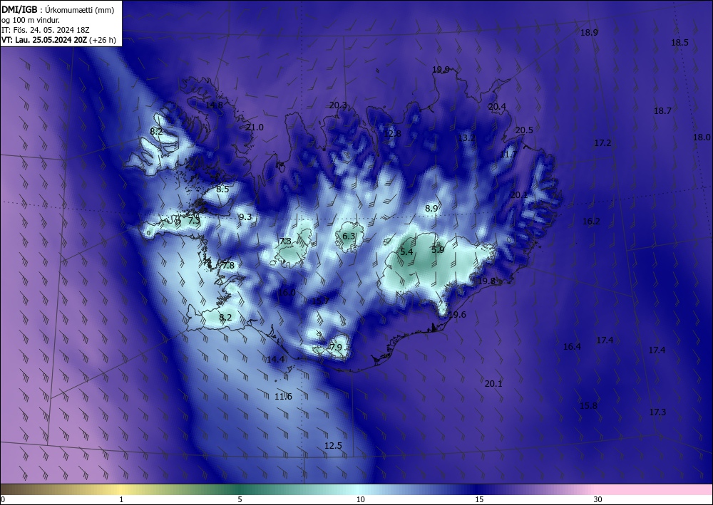Screen dimensions: 713x505
Task: Select the 20.4 value label
Action: (497, 107)
